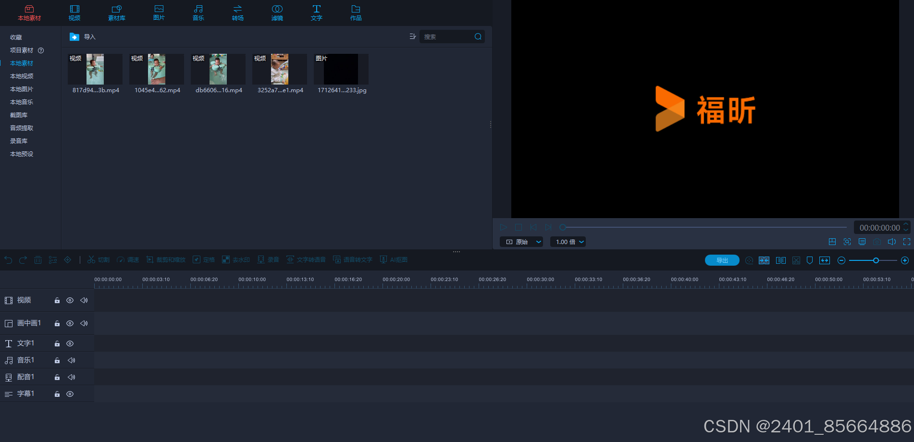Select the 切割 split tool

pos(99,260)
